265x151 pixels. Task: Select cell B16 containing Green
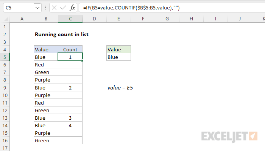46,140
